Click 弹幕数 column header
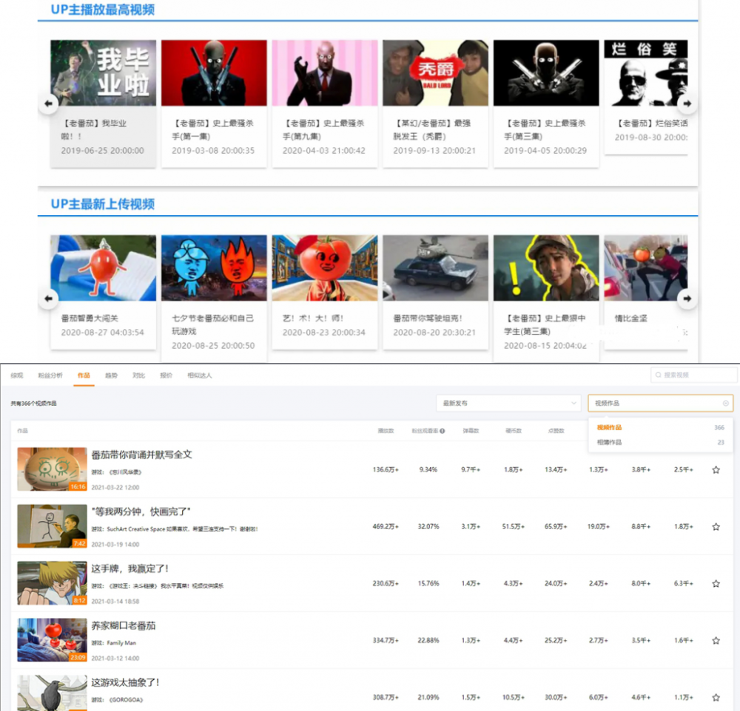This screenshot has width=740, height=711. pyautogui.click(x=471, y=431)
